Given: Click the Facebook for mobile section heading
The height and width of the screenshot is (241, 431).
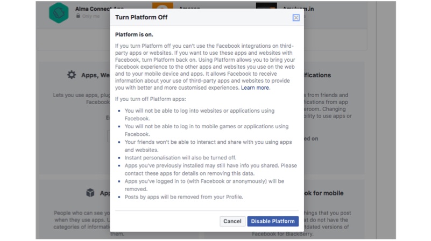Looking at the screenshot, I should [x=324, y=193].
